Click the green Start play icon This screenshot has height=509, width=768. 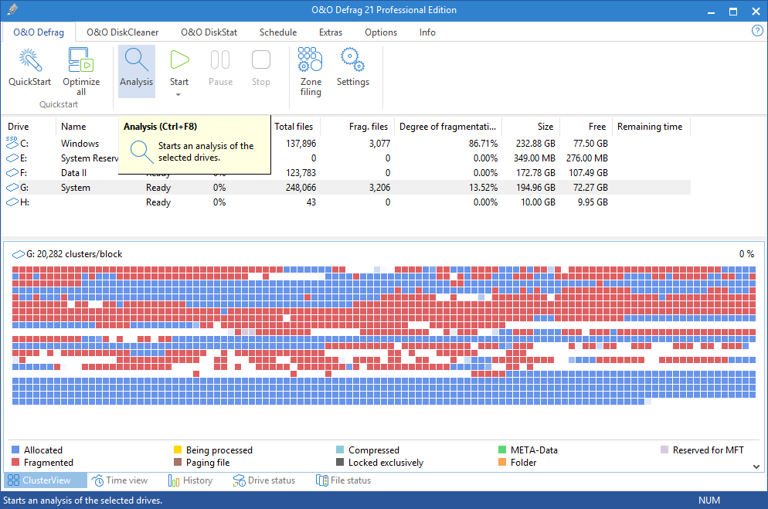click(179, 59)
